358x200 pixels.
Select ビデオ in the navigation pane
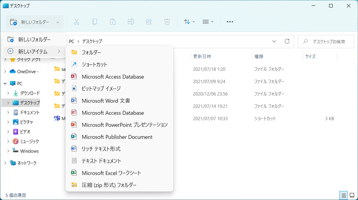(22, 132)
